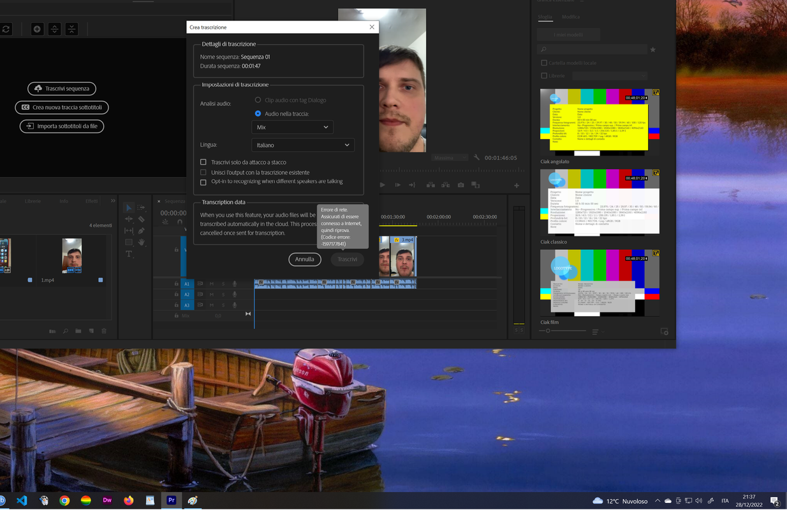The width and height of the screenshot is (787, 510).
Task: Mute audio track A1
Action: (212, 284)
